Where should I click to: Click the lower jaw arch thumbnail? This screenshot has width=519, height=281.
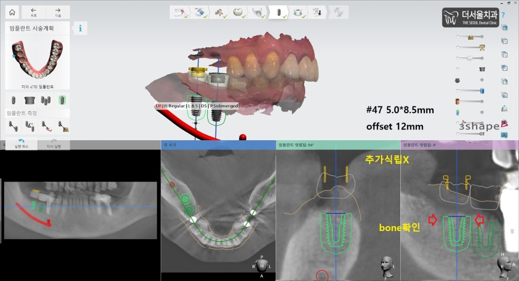[x=38, y=59]
